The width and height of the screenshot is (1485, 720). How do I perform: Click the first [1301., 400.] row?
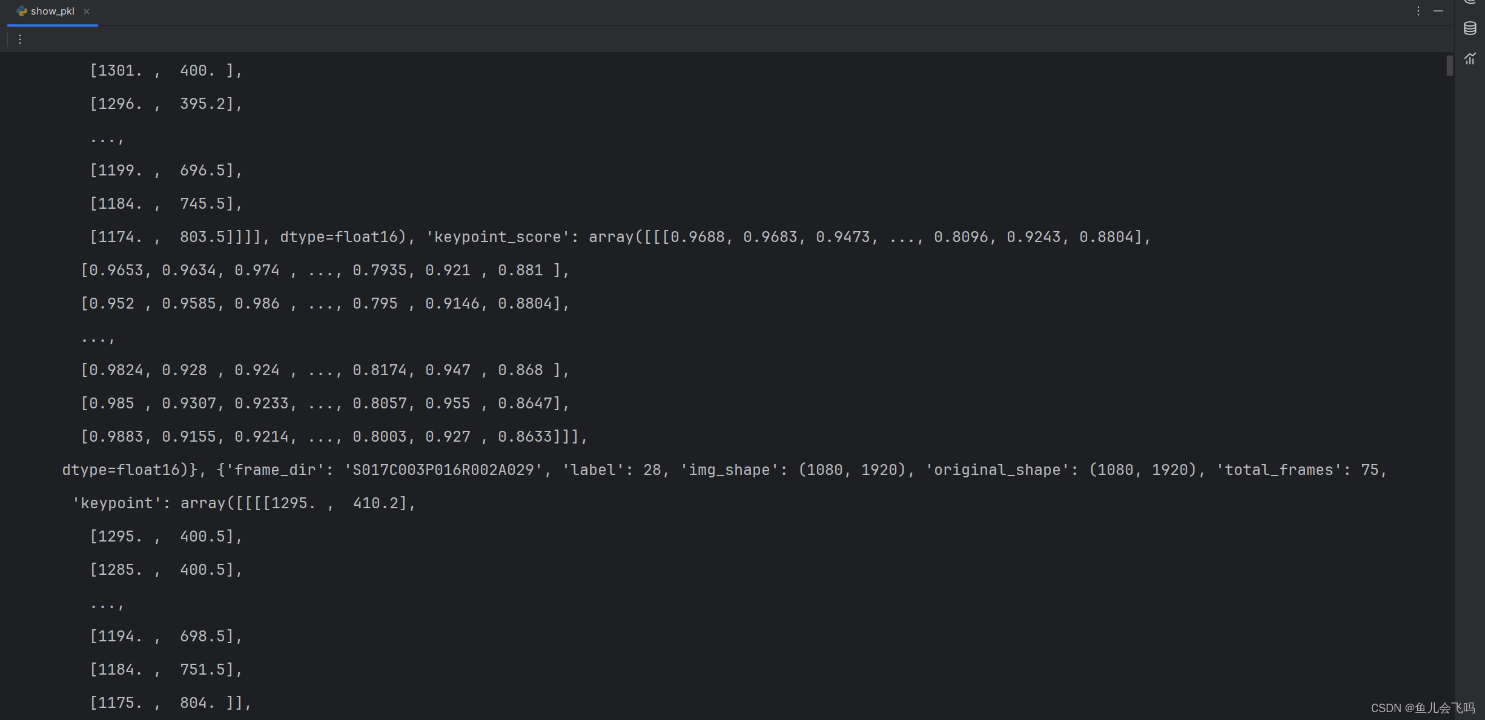[165, 71]
